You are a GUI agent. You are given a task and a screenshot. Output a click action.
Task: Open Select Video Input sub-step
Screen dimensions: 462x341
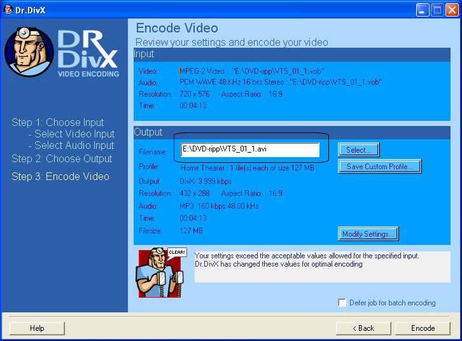(x=71, y=134)
